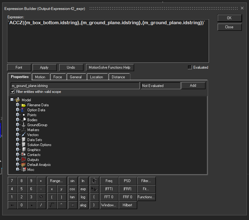Click the integral keypad button
249x220 pixels.
coord(94,181)
